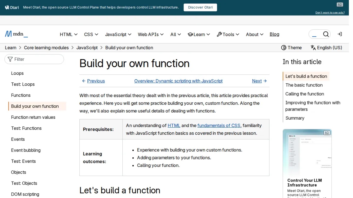Open the All dropdown menu
The height and width of the screenshot is (198, 353).
(x=176, y=34)
